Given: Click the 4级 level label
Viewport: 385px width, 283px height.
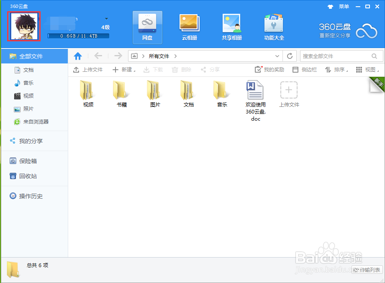Looking at the screenshot, I should (105, 27).
